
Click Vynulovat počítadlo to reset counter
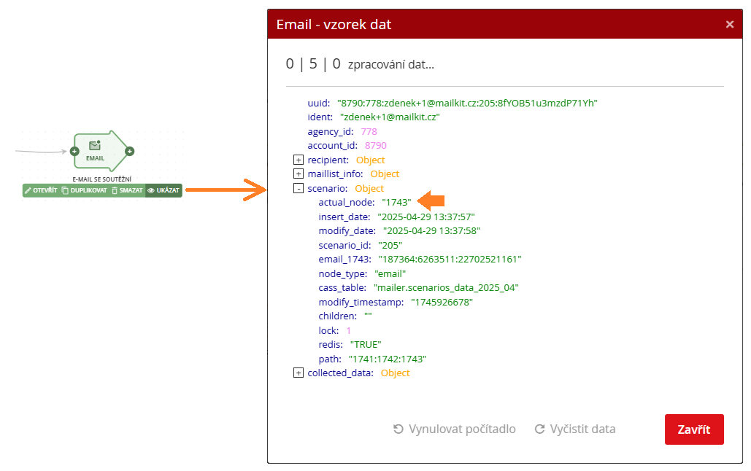pos(454,429)
